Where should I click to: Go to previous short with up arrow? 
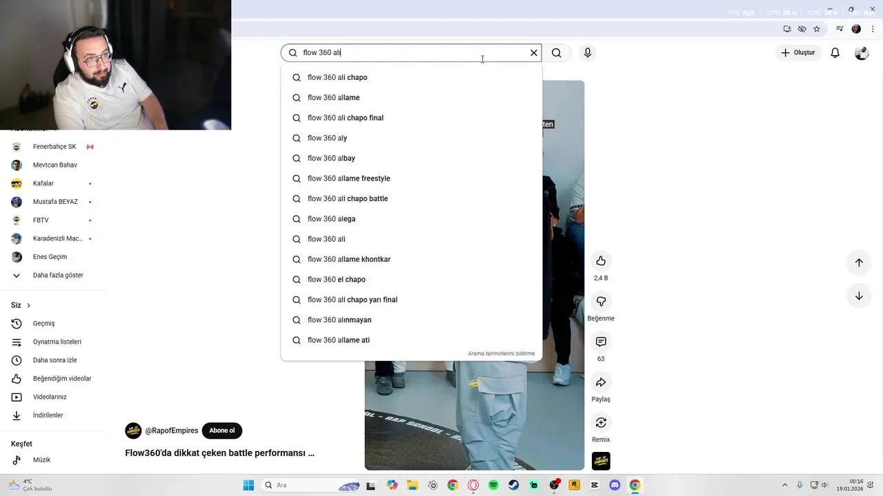(x=859, y=262)
